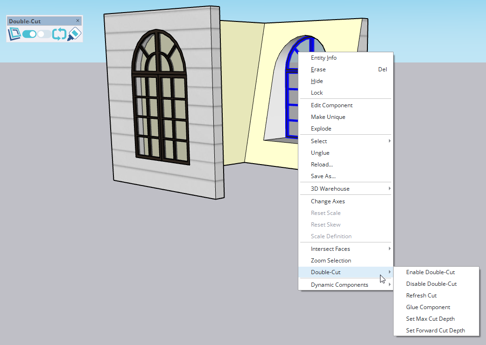Viewport: 486px width, 345px height.
Task: Click Disable Double-Cut in submenu
Action: click(431, 284)
